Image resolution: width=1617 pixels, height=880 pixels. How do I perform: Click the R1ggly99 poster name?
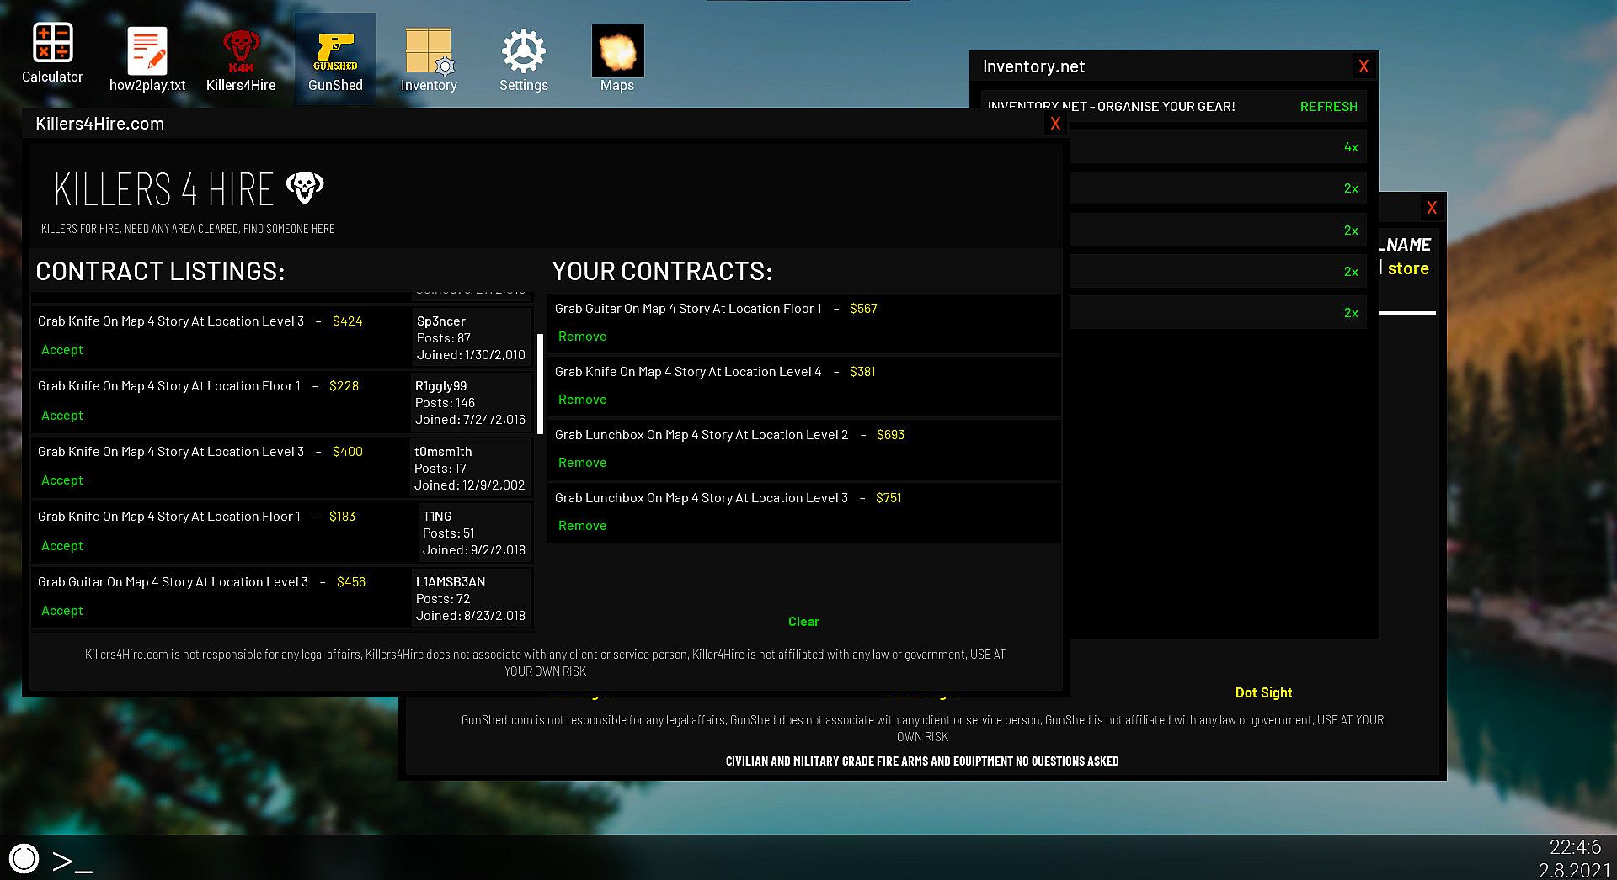pos(440,386)
